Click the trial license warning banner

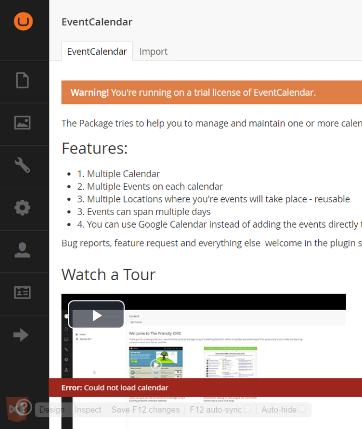pyautogui.click(x=212, y=93)
